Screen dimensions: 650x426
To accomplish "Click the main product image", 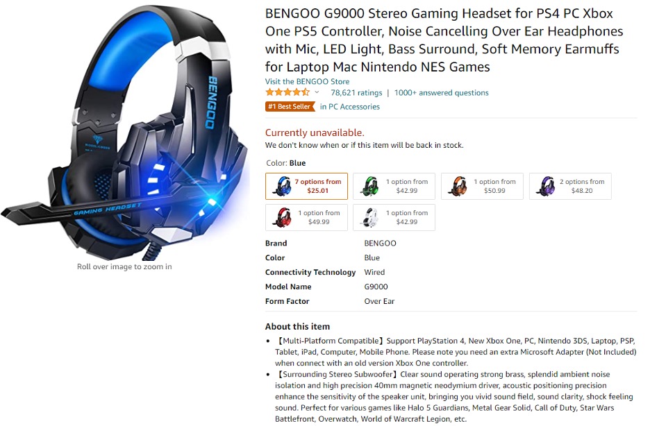I will (125, 132).
